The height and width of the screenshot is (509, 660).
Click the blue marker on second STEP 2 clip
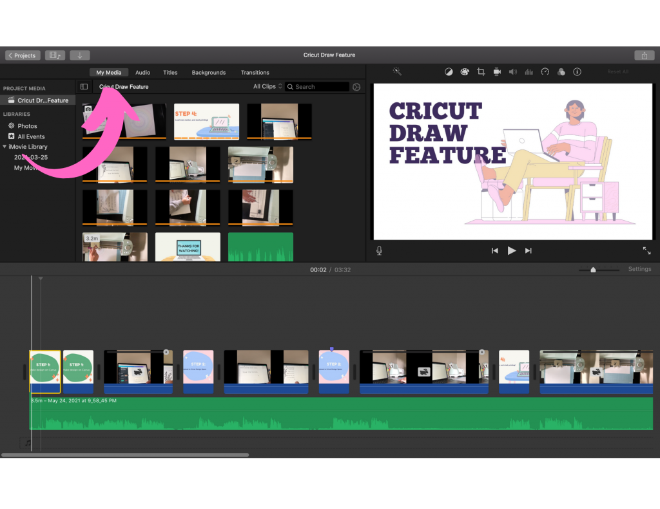tap(332, 349)
